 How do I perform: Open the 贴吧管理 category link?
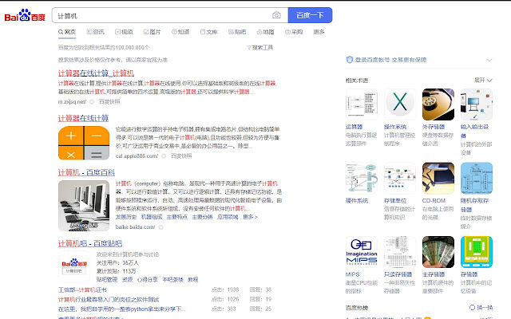[107, 279]
